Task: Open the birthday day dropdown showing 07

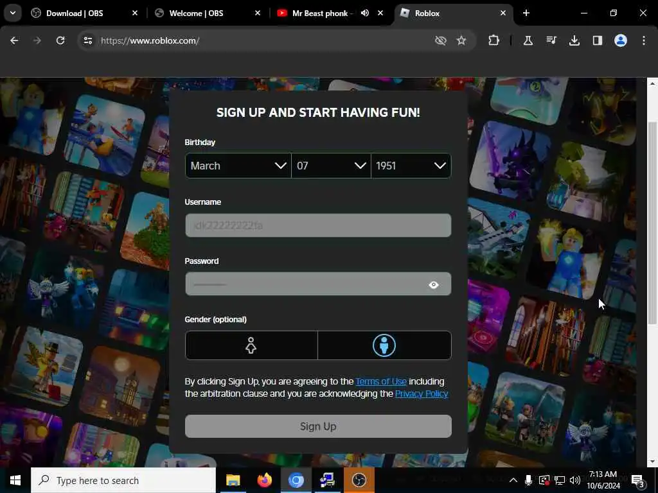Action: coord(331,166)
